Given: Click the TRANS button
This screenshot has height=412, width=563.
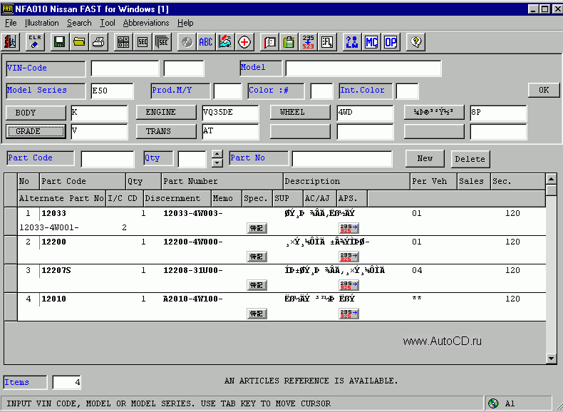Looking at the screenshot, I should click(x=166, y=131).
